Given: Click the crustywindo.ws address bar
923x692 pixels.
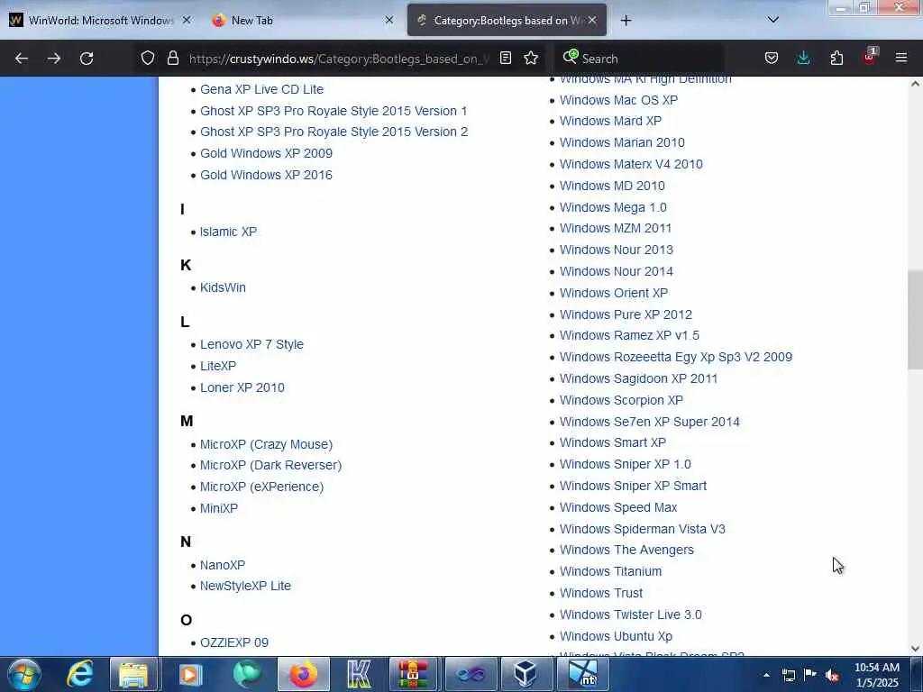Looking at the screenshot, I should 339,59.
